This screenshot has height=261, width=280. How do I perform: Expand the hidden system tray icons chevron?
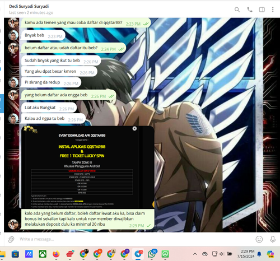pos(195,254)
